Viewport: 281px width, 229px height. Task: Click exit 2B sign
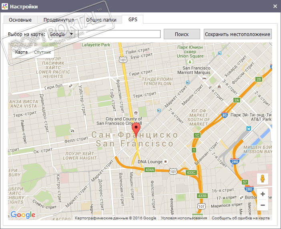click(259, 79)
